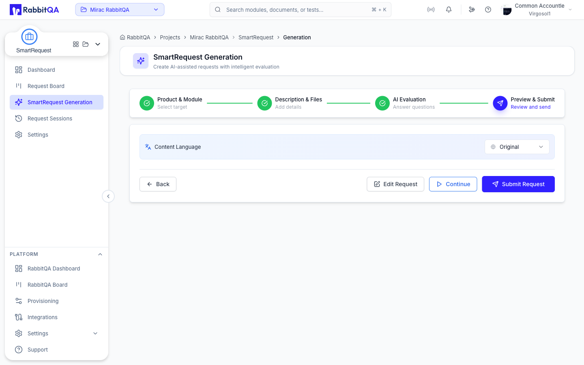Expand the SmartRequest module chevron

98,44
